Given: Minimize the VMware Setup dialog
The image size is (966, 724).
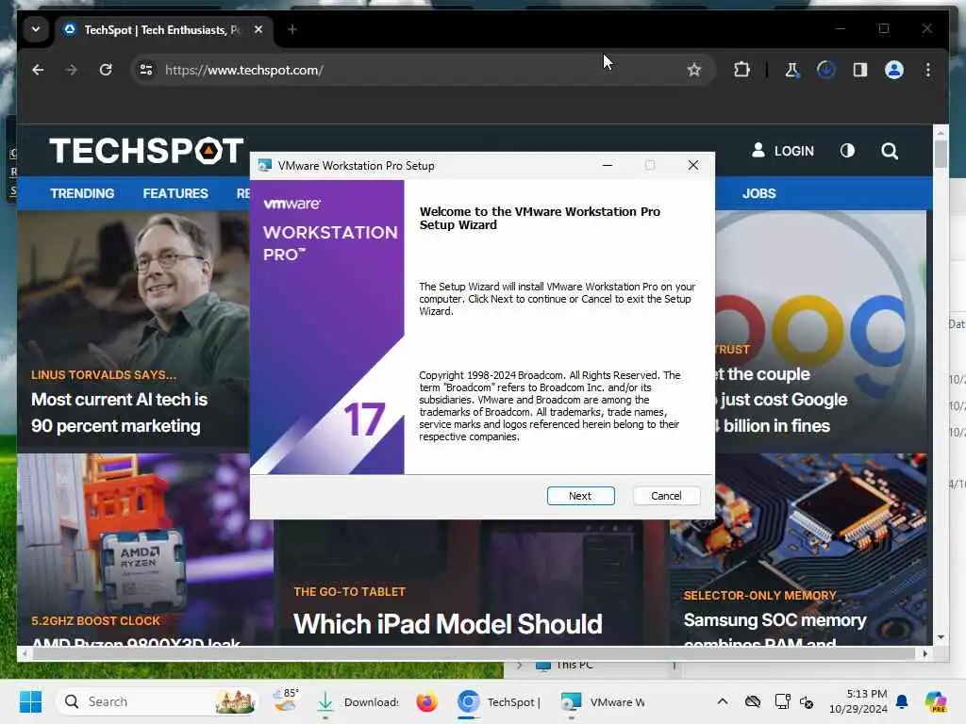Looking at the screenshot, I should (608, 165).
